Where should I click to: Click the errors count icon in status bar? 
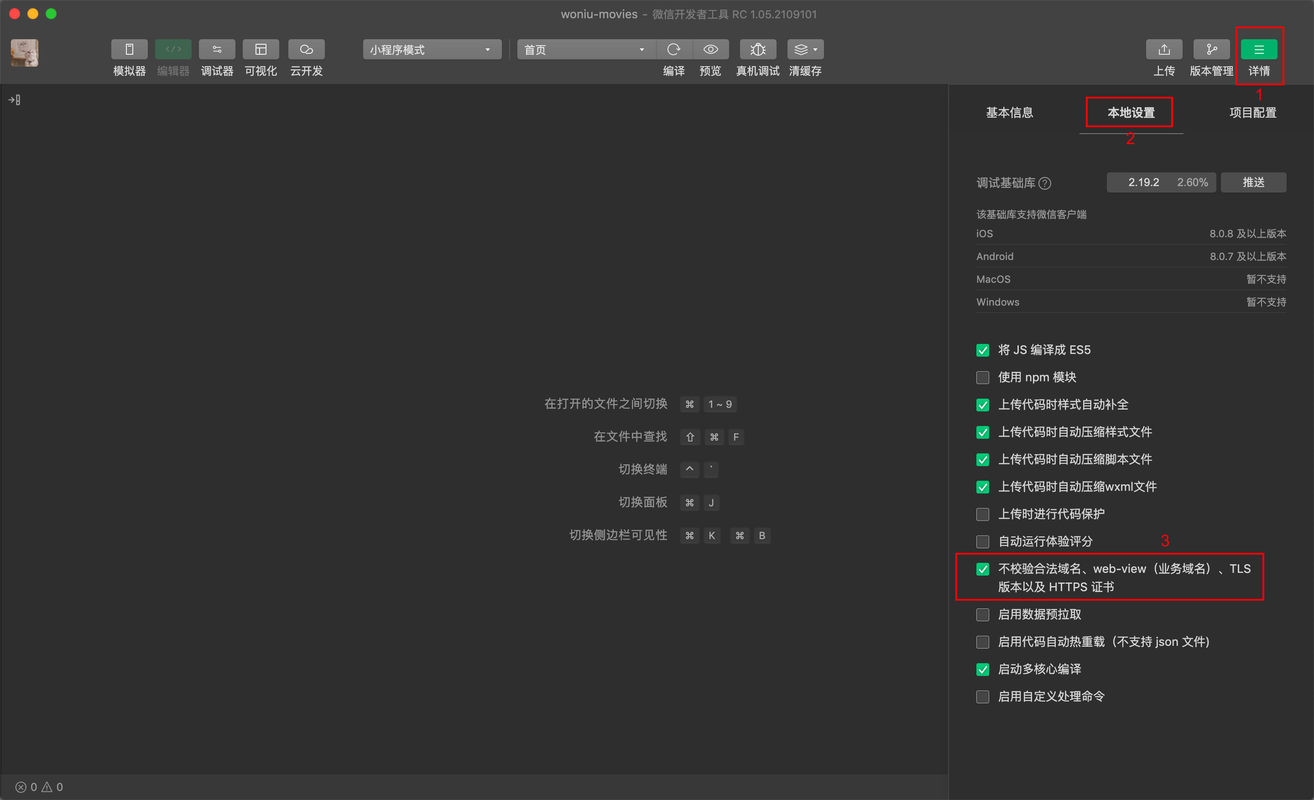click(21, 787)
